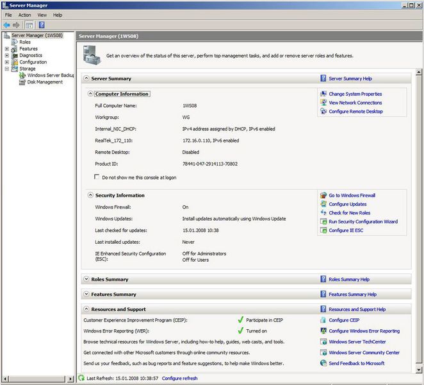This screenshot has width=424, height=385.
Task: Click the Go to Windows Firewall icon
Action: coord(323,195)
